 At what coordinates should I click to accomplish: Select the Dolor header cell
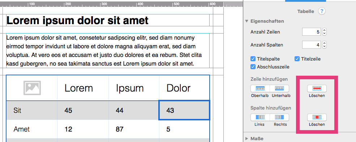184,88
